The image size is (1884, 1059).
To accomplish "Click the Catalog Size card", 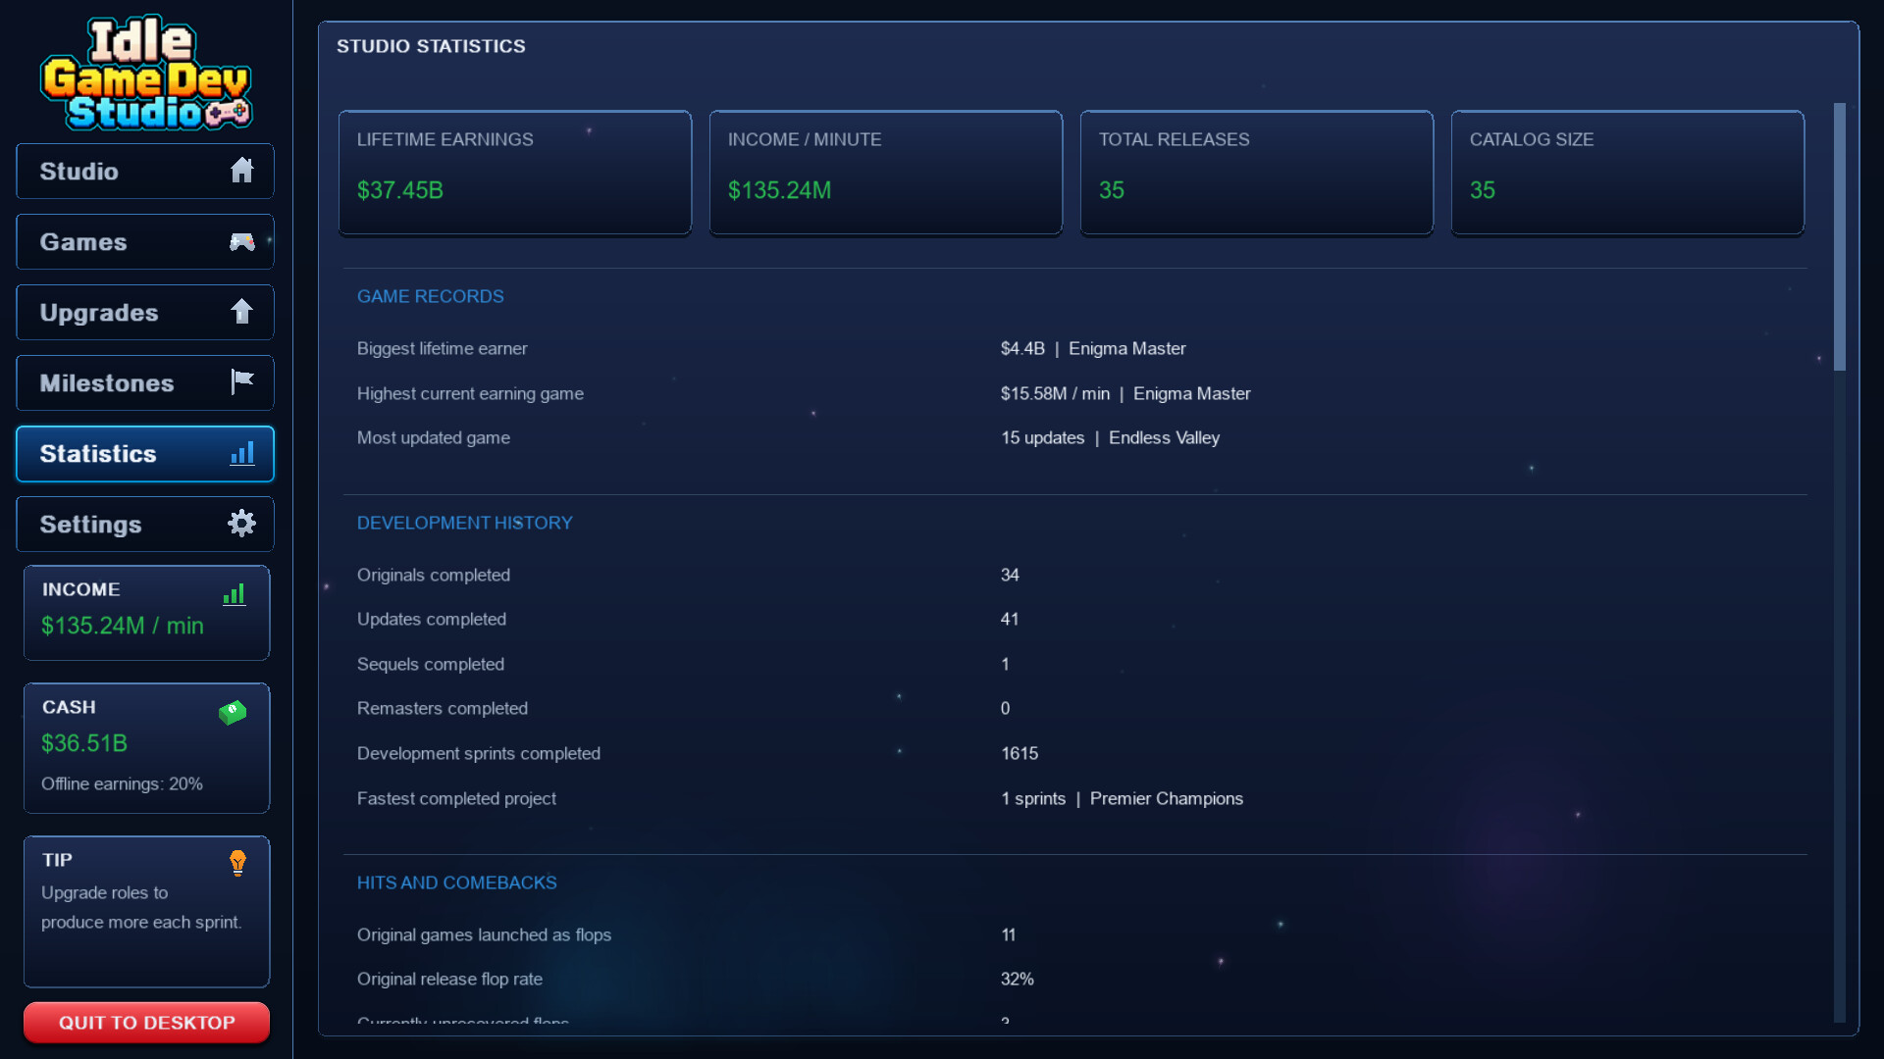I will click(1628, 173).
